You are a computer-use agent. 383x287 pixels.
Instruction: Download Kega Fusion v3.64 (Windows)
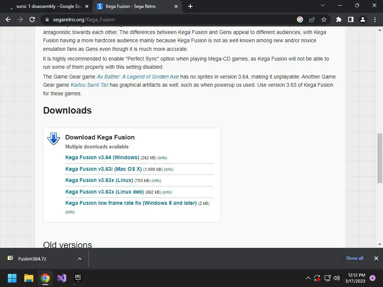point(102,157)
